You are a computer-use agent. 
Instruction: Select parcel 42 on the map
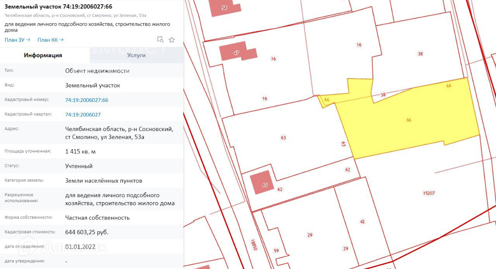tap(362, 221)
